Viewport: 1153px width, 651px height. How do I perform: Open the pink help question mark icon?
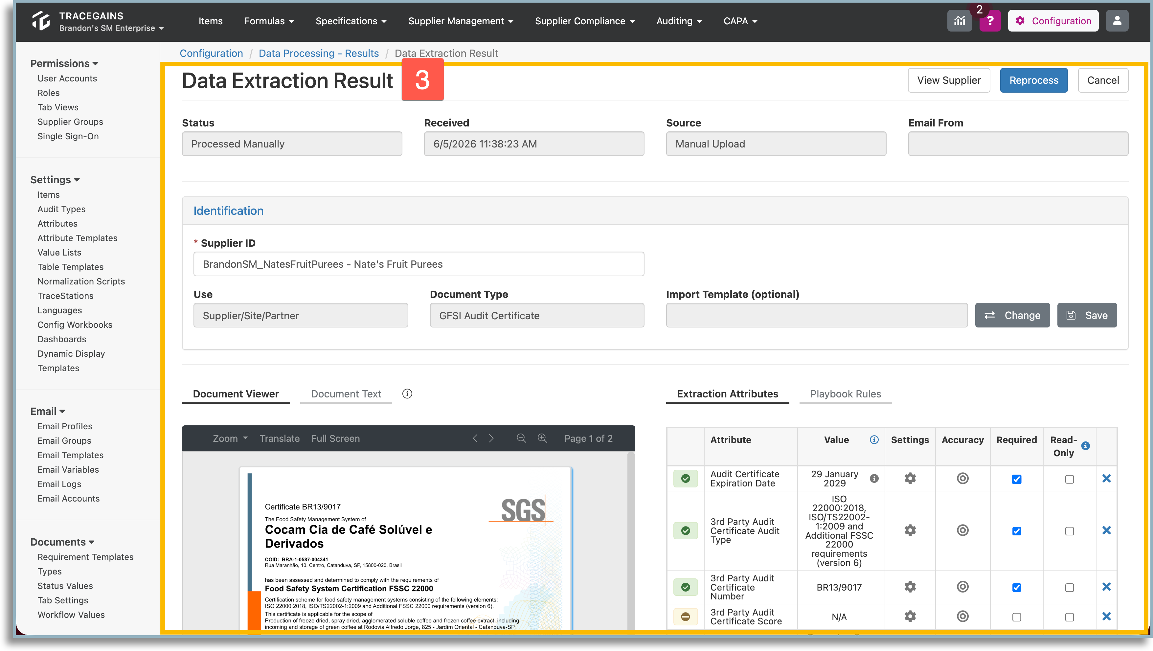(x=990, y=21)
